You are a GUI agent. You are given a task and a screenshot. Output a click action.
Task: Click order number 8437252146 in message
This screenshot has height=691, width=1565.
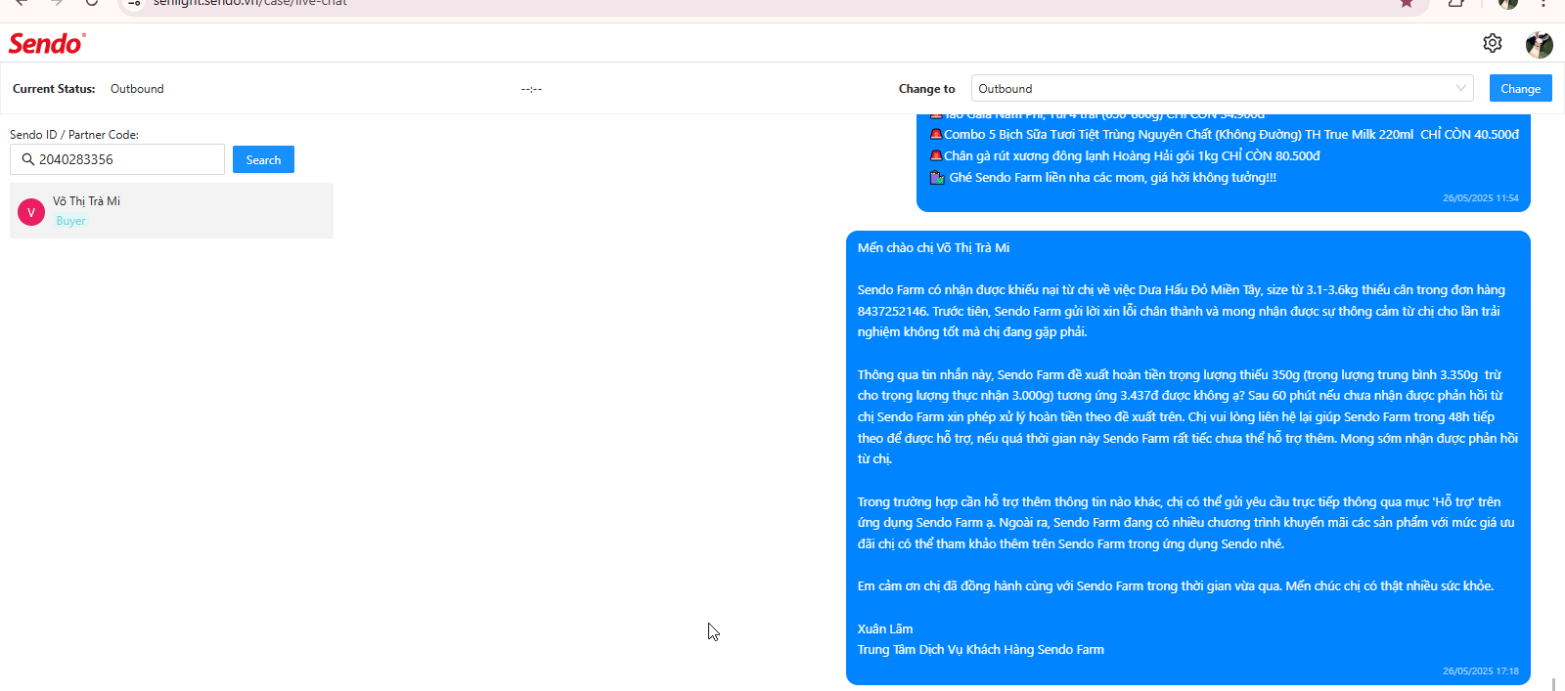pyautogui.click(x=892, y=311)
